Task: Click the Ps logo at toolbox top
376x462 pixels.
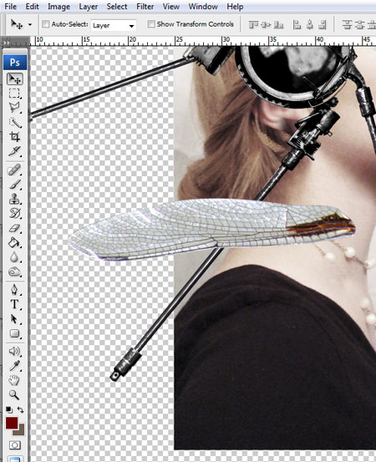Action: [x=15, y=62]
